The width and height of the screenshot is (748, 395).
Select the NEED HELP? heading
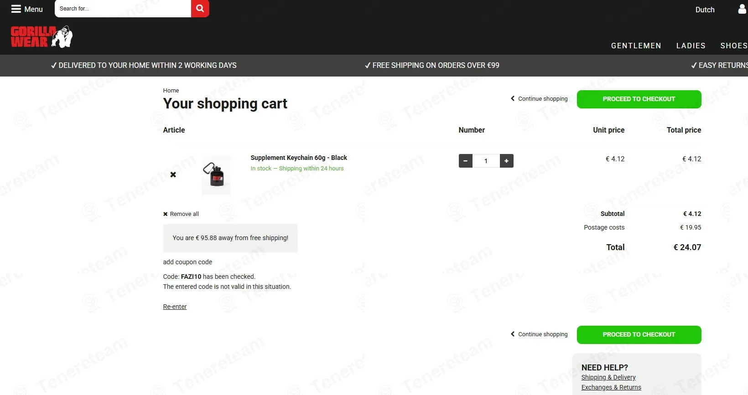click(605, 368)
